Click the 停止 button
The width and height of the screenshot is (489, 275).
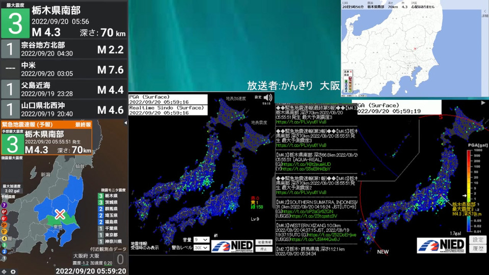pyautogui.click(x=264, y=249)
